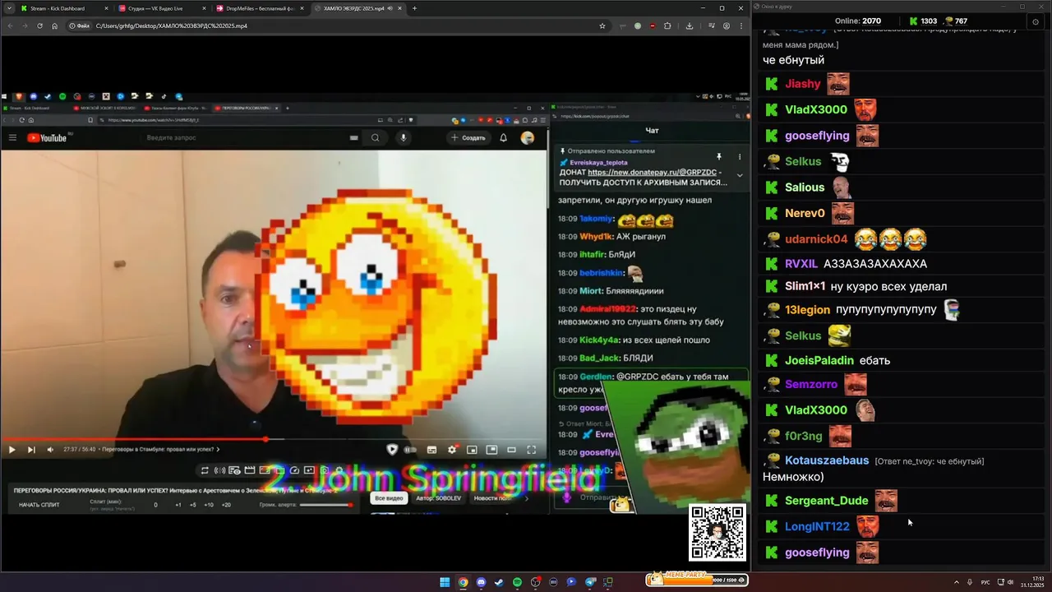Click НАЧАТЬ СПЛИТ button
1052x592 pixels.
[39, 505]
